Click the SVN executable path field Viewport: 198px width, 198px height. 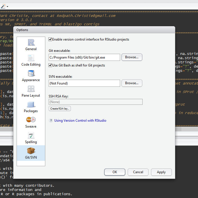click(84, 83)
